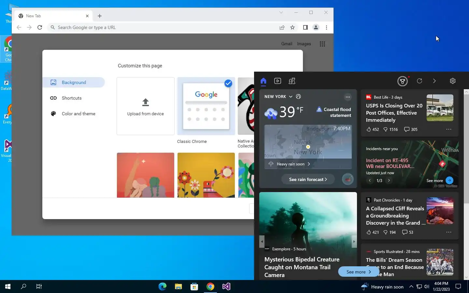Open Mysterious Bipedal Creature article
The width and height of the screenshot is (469, 293).
(x=302, y=267)
